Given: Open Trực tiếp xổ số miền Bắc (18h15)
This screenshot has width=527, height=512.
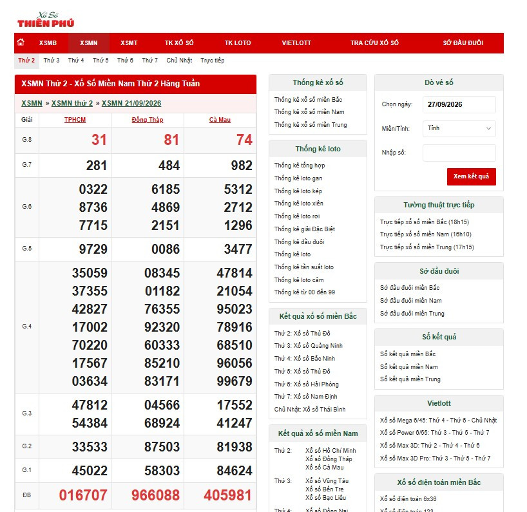Looking at the screenshot, I should coord(425,222).
